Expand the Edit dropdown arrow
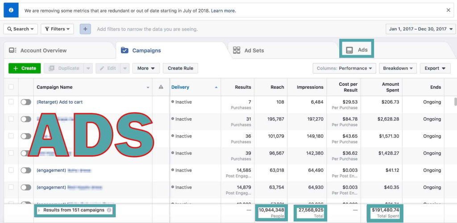Viewport: 457px width, 223px height. 125,68
